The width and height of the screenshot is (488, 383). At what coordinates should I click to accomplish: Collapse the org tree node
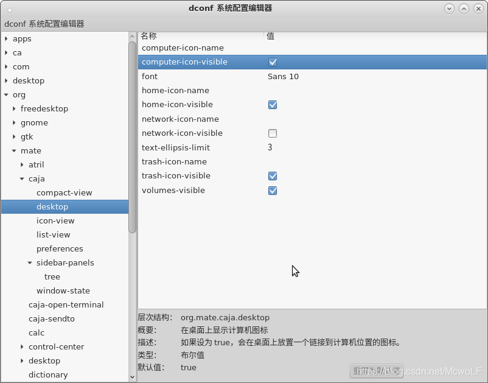(x=6, y=94)
